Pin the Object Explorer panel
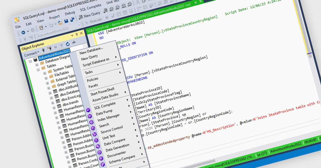Image resolution: width=321 pixels, height=168 pixels. (77, 34)
